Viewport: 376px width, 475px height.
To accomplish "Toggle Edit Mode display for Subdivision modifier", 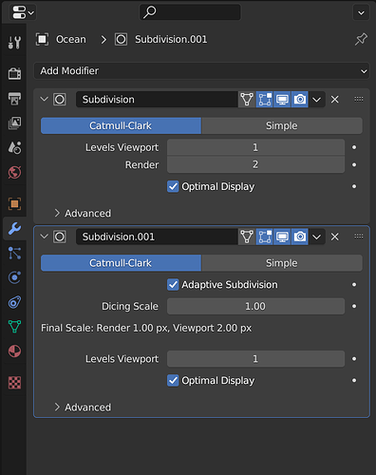I will coord(265,100).
